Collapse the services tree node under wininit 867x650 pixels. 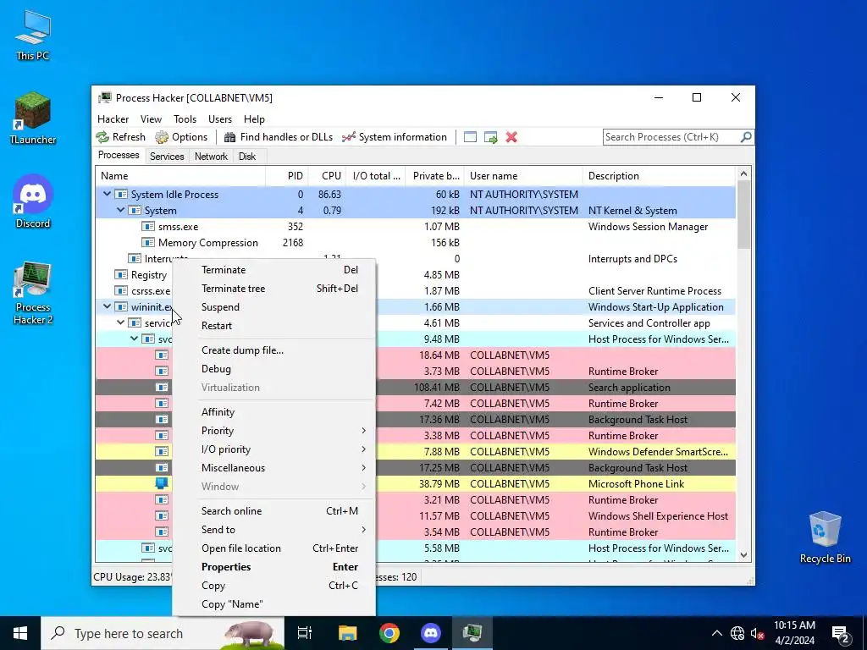click(120, 322)
